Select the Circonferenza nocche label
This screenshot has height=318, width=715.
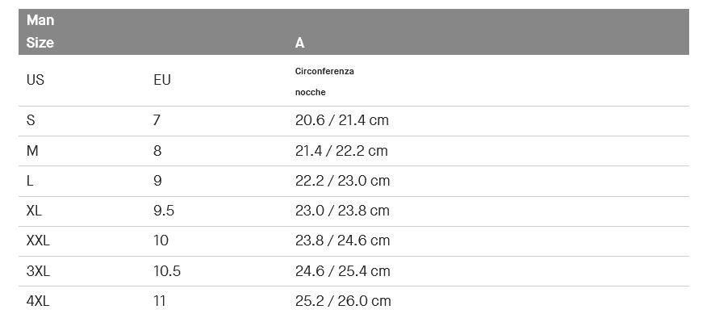[x=324, y=82]
